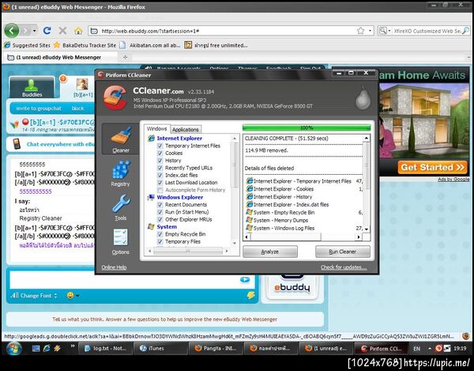Click the Piriform pear logo
The width and height of the screenshot is (474, 371).
(363, 97)
